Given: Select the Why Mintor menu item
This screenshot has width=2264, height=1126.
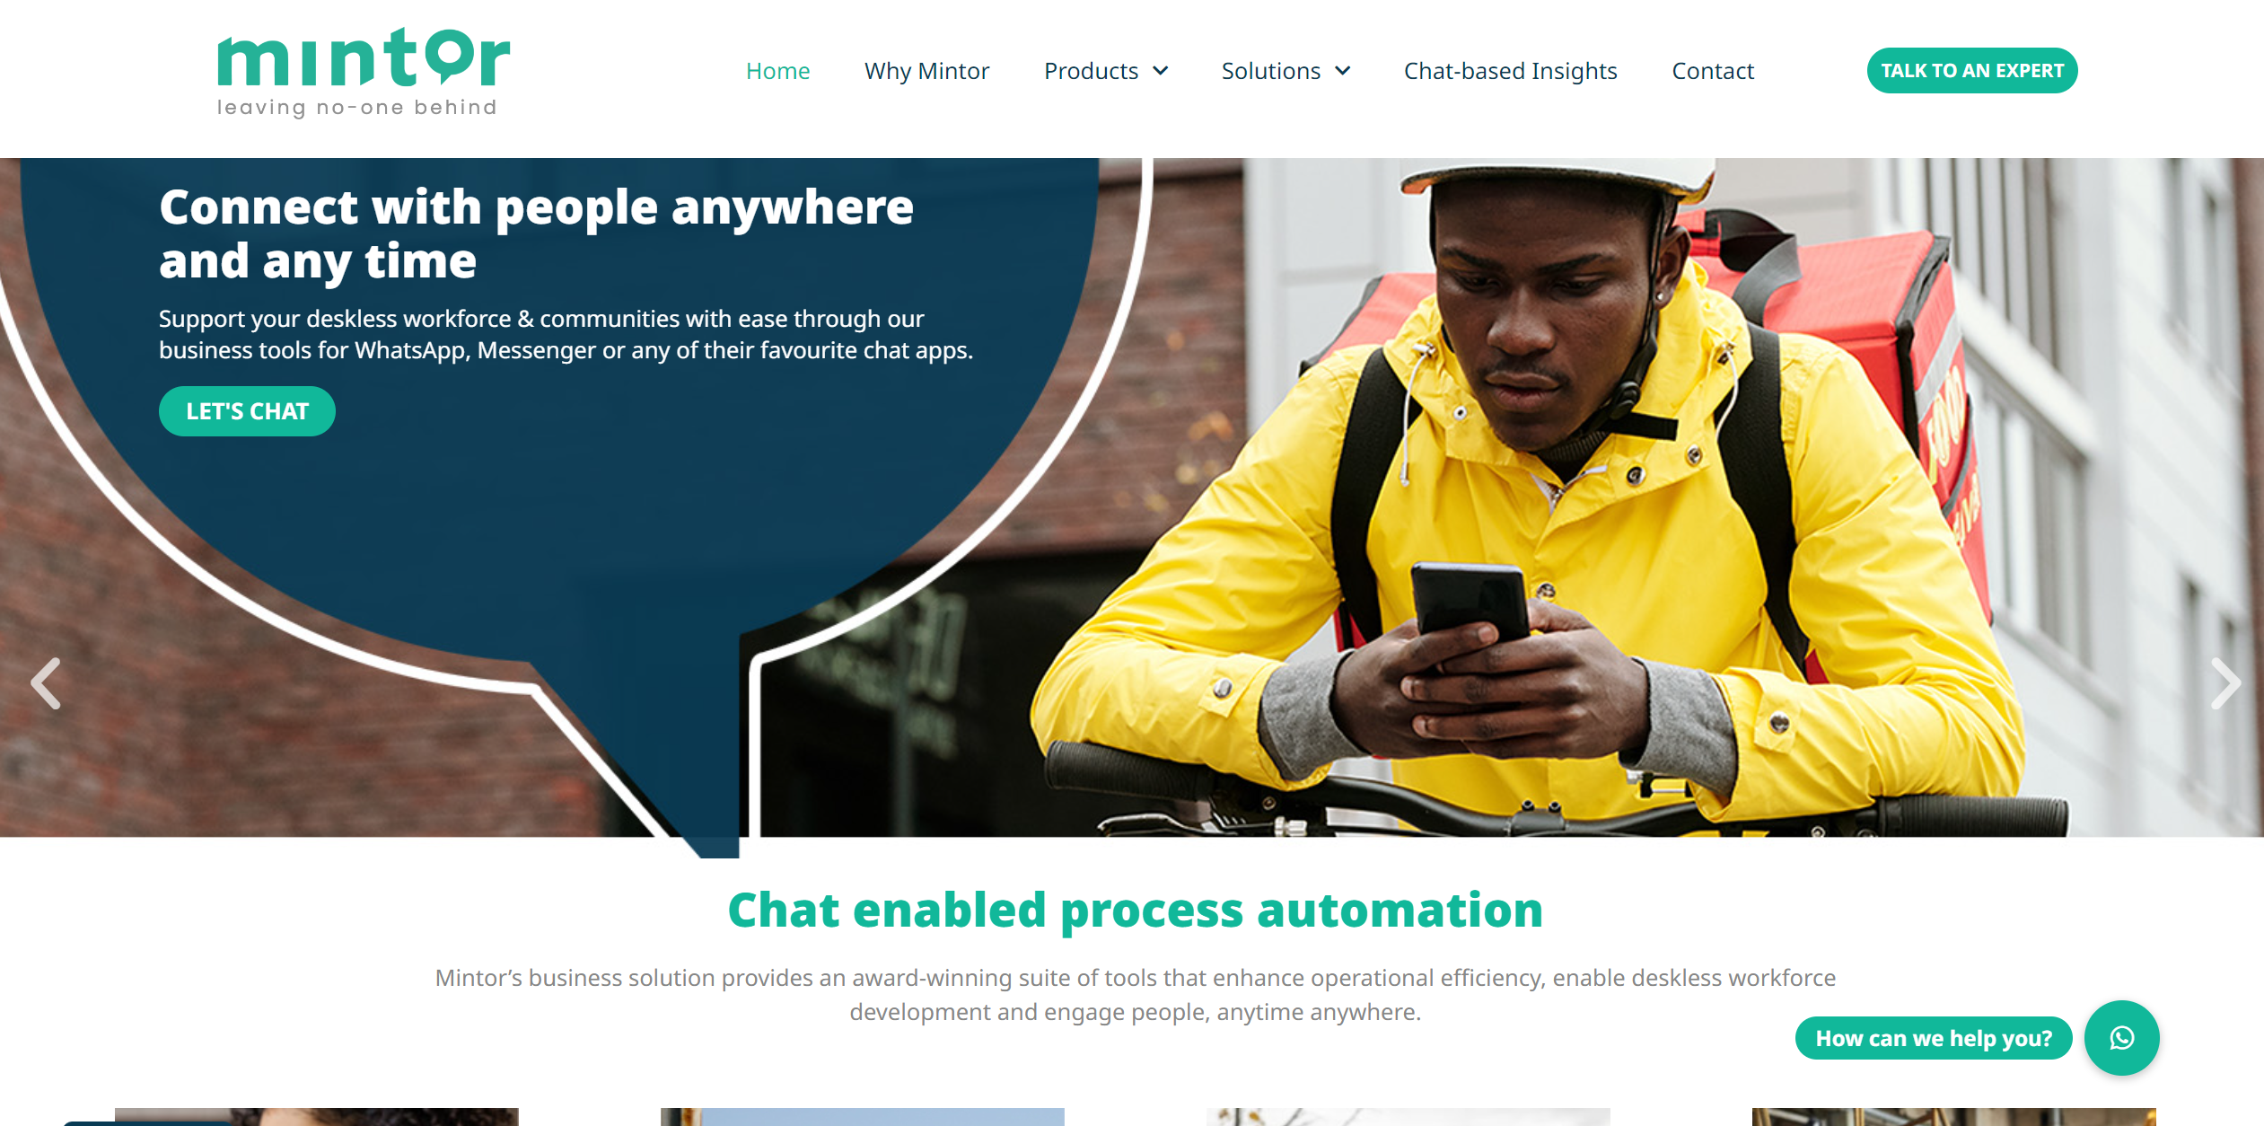Looking at the screenshot, I should click(926, 69).
